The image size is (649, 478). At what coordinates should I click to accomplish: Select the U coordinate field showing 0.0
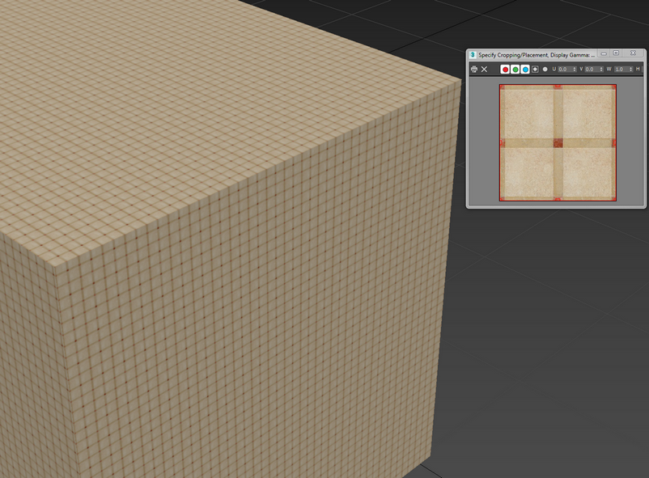click(564, 70)
